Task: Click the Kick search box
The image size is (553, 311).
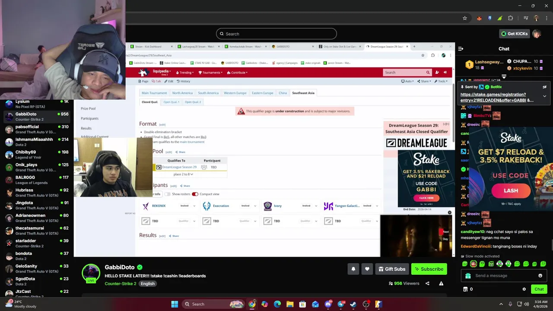Action: [x=276, y=34]
